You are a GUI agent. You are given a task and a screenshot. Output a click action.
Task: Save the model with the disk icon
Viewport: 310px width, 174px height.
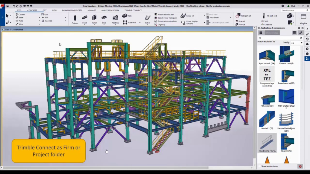click(8, 6)
